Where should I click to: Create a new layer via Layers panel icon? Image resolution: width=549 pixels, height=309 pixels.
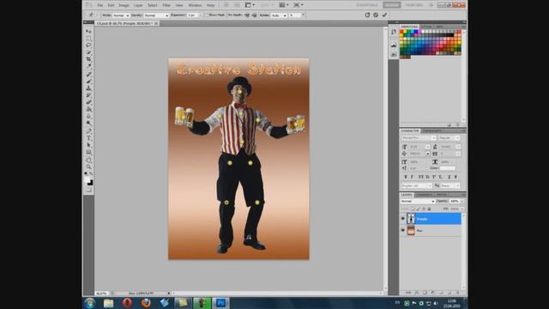[449, 292]
